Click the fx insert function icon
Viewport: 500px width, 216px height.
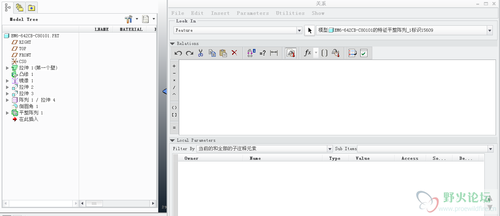click(308, 53)
